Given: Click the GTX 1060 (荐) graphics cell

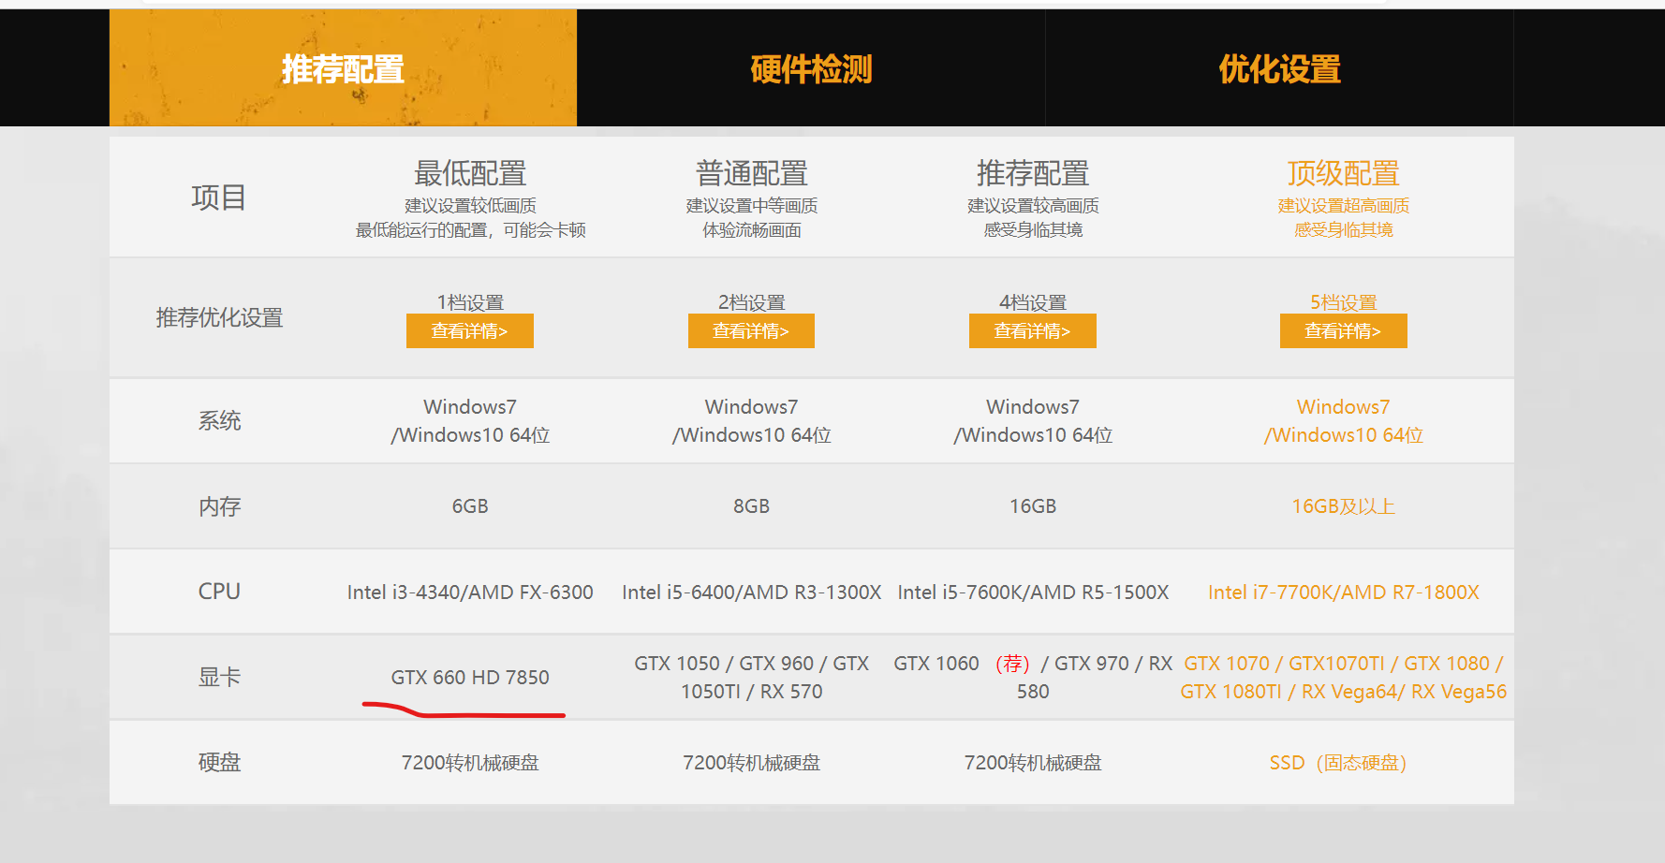Looking at the screenshot, I should (1033, 678).
